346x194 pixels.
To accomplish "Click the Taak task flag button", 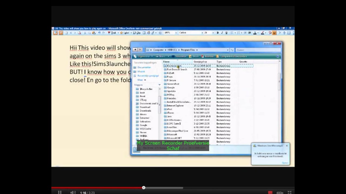I will [x=112, y=33].
